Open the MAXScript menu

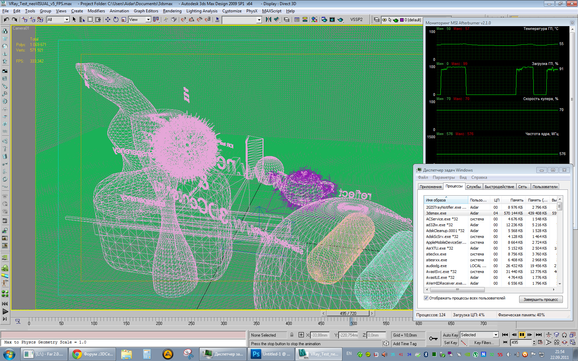[272, 11]
